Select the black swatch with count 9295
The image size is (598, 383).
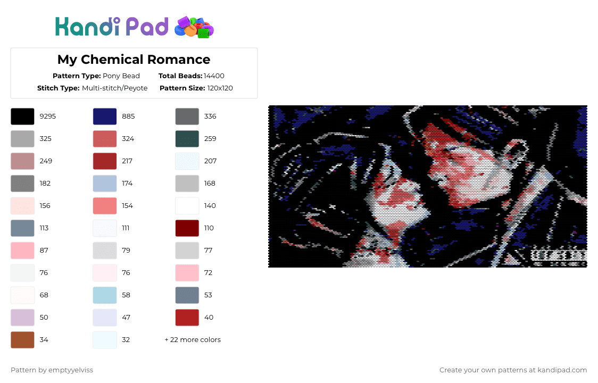point(22,116)
